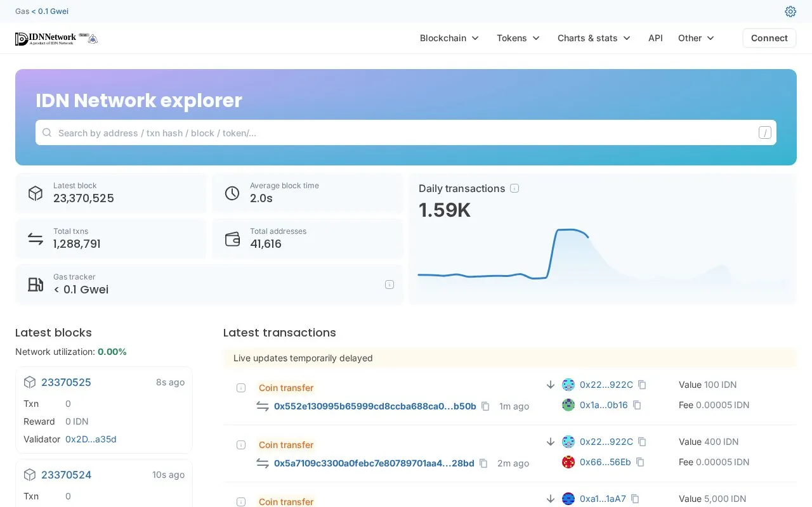
Task: Open details icon for 100 IDN transfer
Action: (241, 388)
